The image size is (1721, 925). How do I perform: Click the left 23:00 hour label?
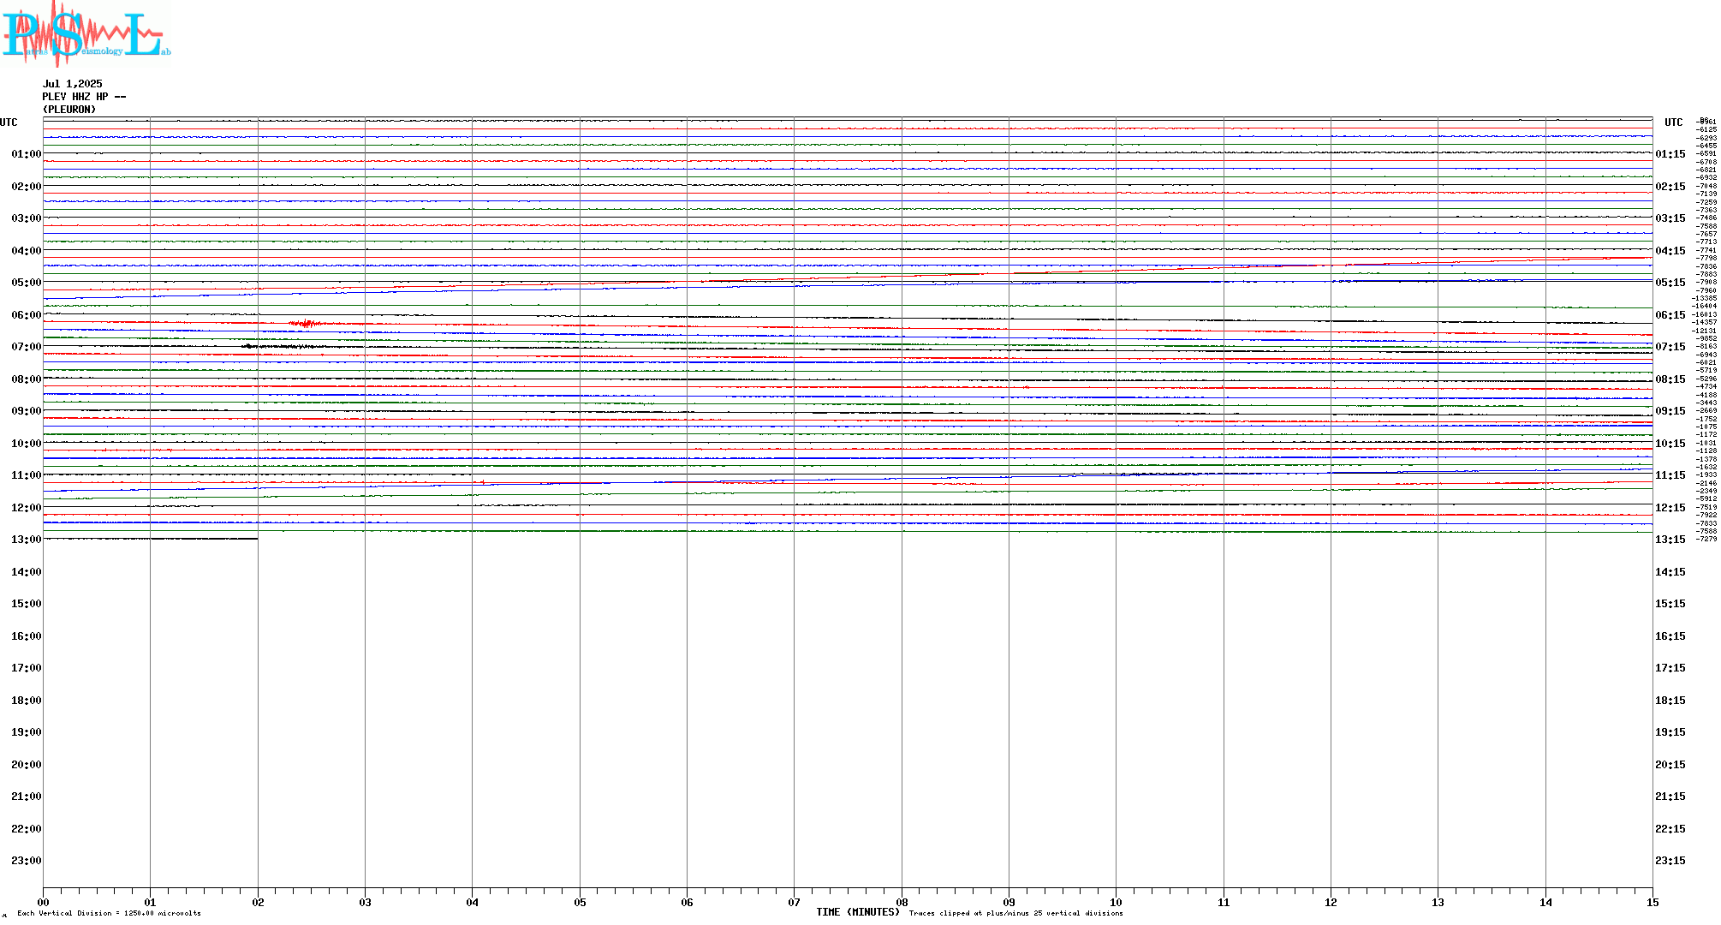tap(27, 861)
